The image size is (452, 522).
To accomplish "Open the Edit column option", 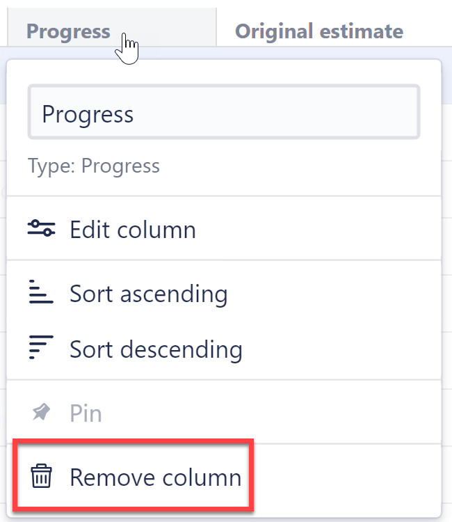I will point(132,229).
